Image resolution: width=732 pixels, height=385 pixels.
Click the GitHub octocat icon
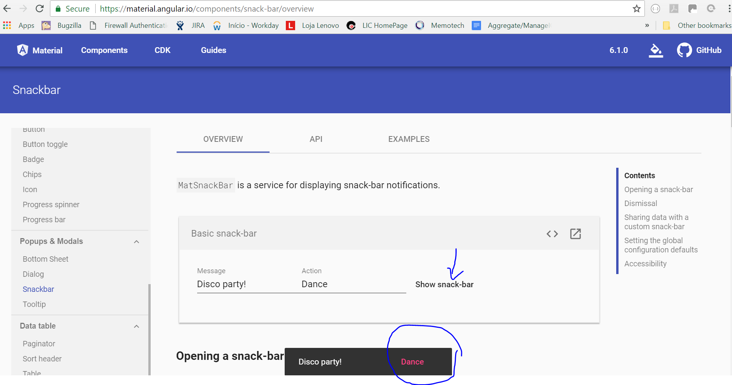684,50
